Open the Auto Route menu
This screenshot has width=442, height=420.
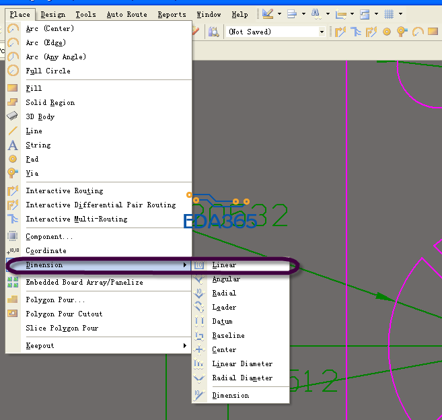[127, 14]
